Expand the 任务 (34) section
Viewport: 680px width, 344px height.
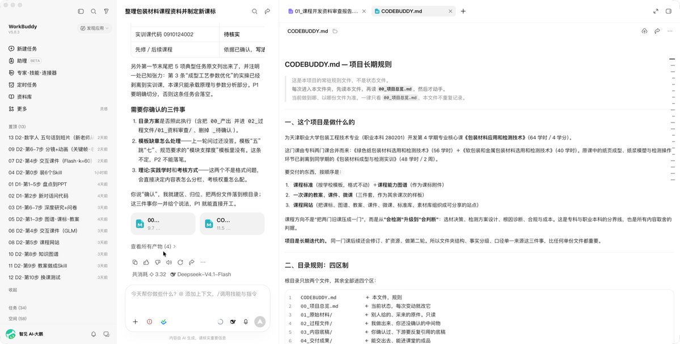pos(18,308)
